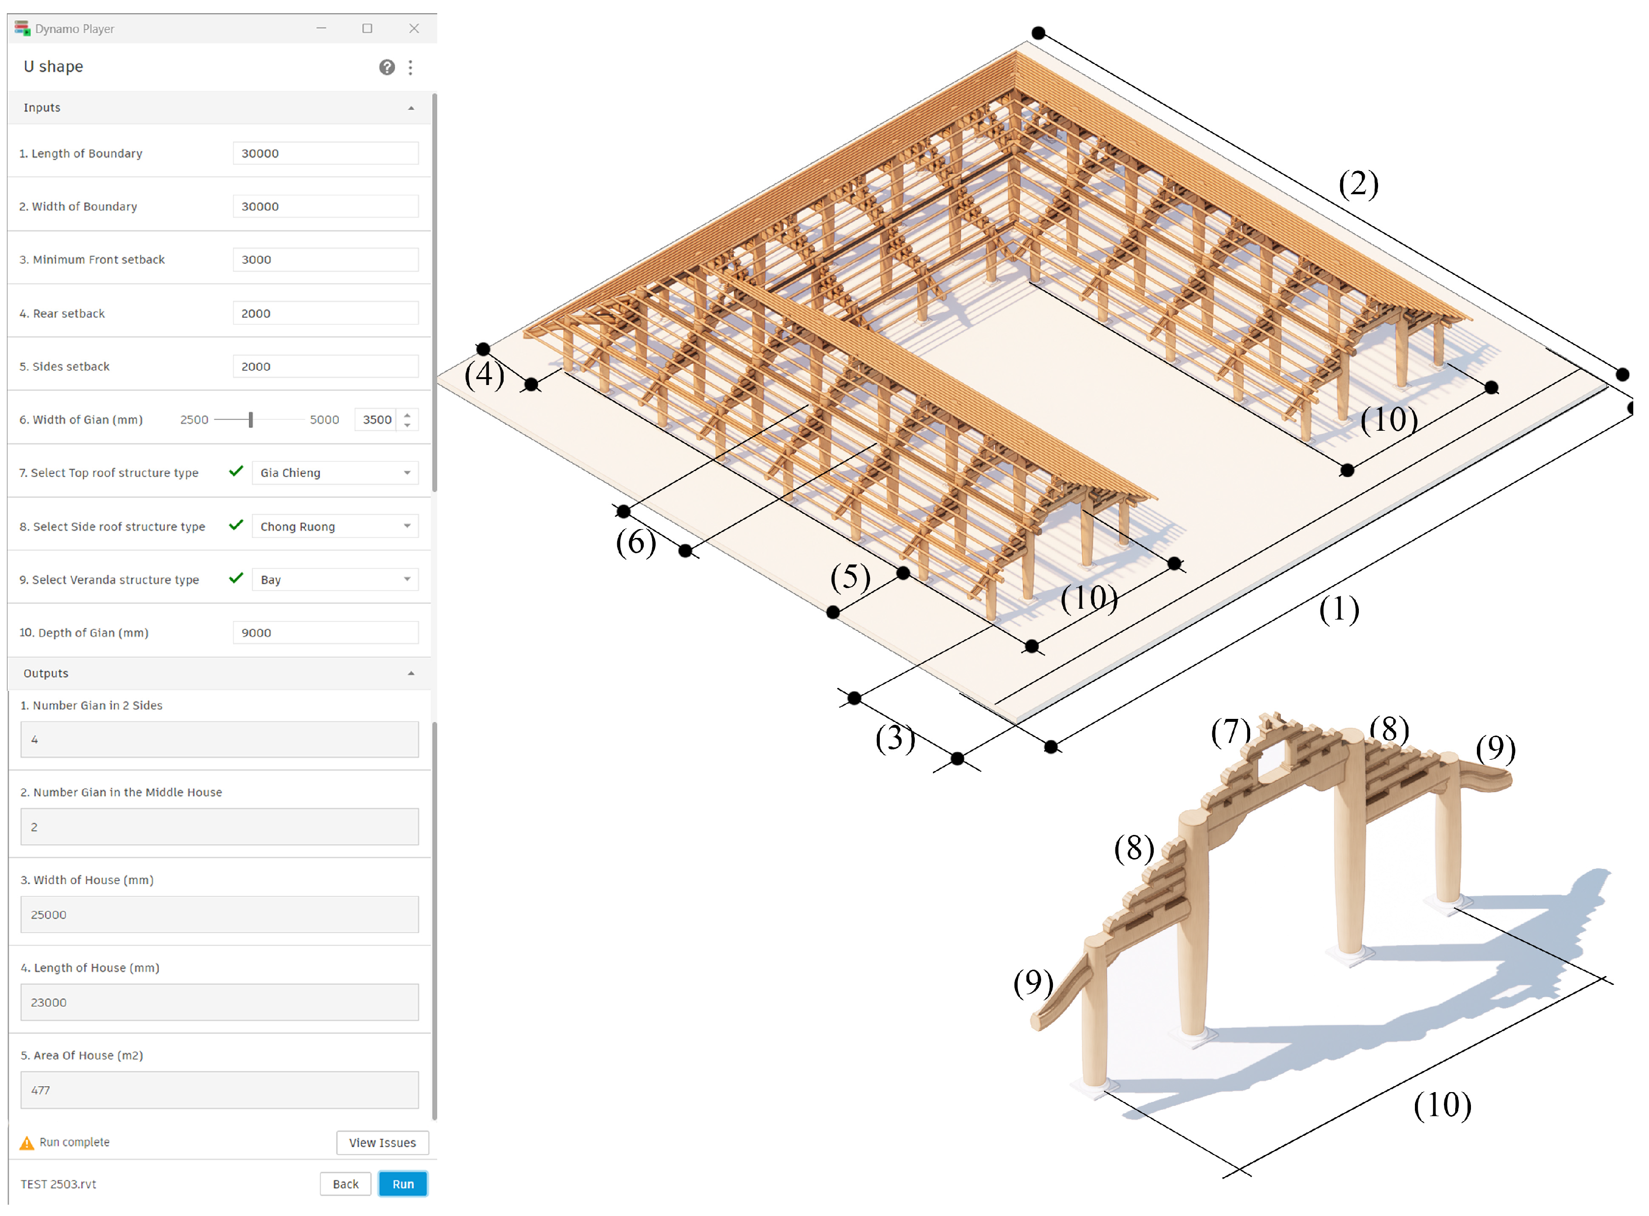Increase Width of Gian using stepper up arrow
Screen dimensions: 1649x1216
[407, 415]
